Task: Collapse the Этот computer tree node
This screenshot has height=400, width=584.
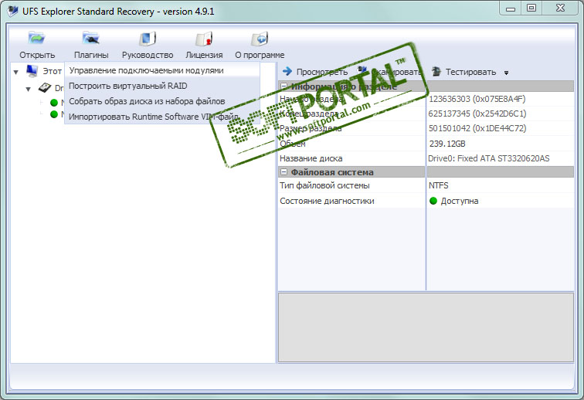Action: (16, 72)
